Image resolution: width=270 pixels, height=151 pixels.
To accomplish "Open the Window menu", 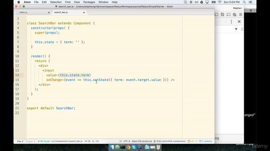I will (103, 2).
